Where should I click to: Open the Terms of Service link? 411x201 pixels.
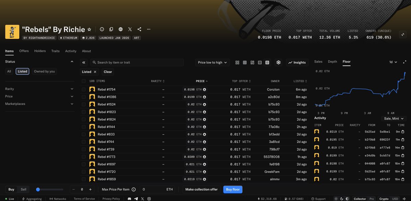tap(84, 199)
